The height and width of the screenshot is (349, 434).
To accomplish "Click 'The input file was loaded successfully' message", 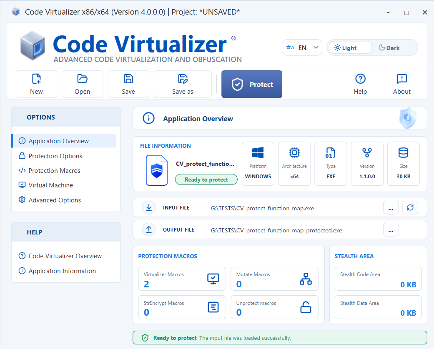I will [x=245, y=338].
